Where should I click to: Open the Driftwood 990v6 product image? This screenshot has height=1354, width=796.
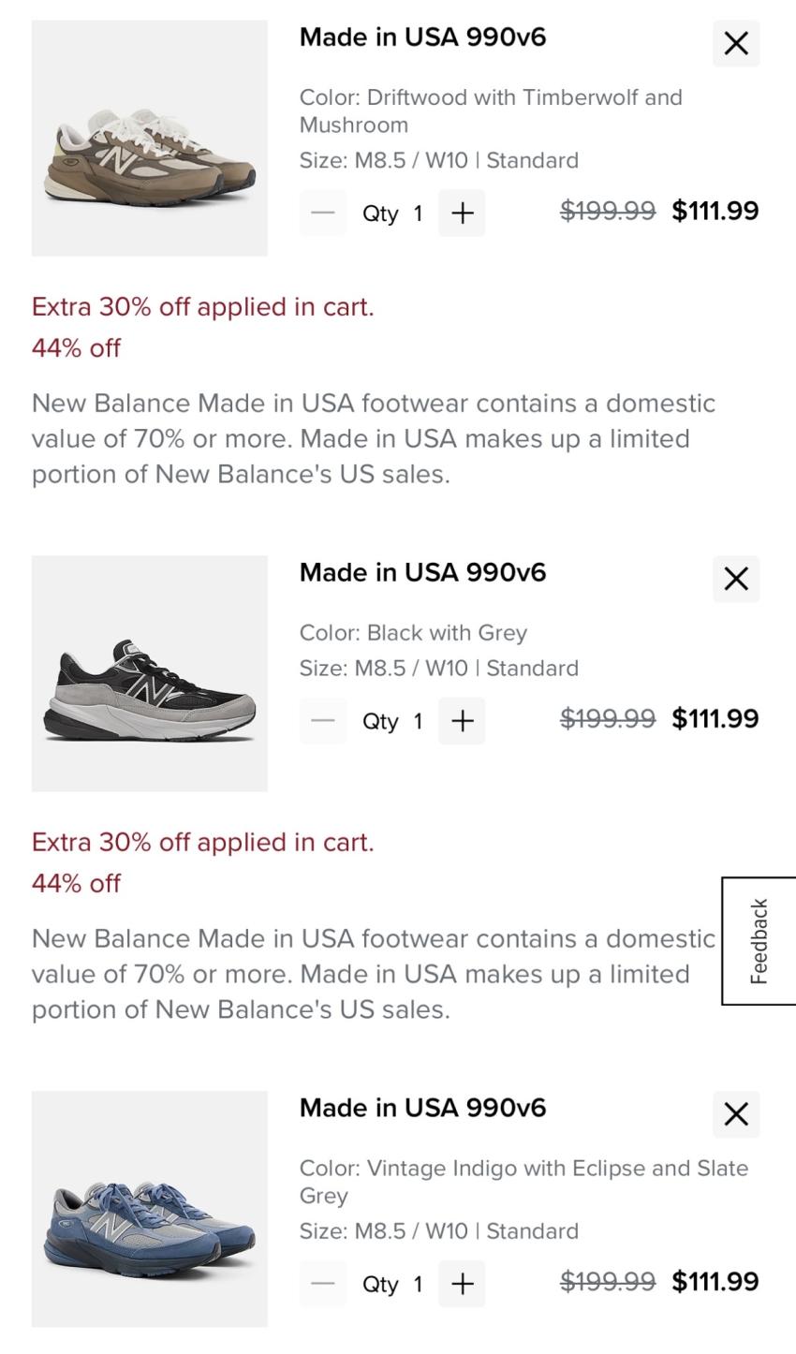[150, 139]
